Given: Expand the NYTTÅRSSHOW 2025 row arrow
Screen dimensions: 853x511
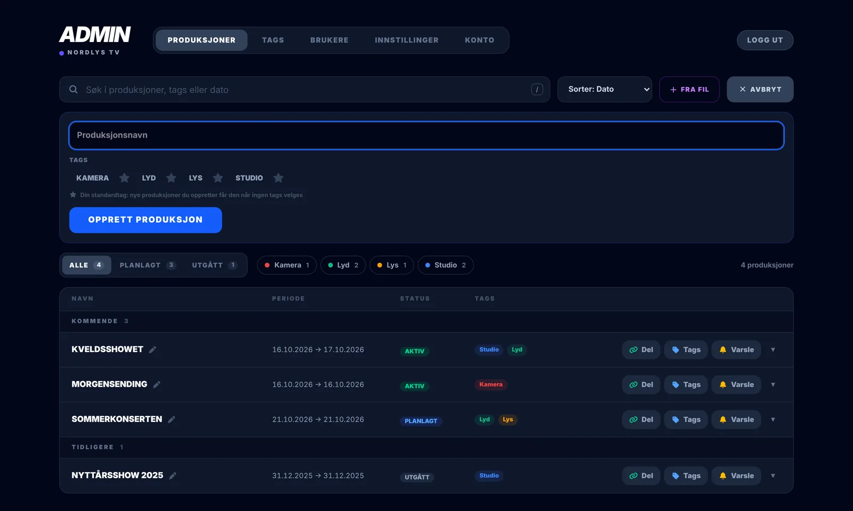Looking at the screenshot, I should 773,476.
